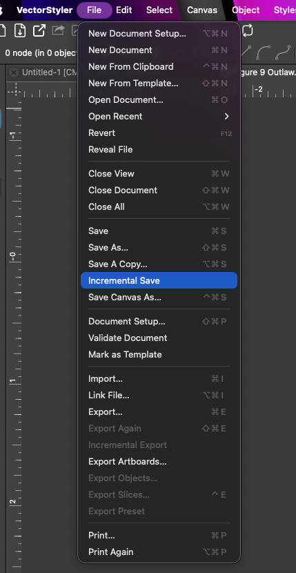Choose Import... from File menu
Viewport: 296px width, 573px height.
coord(159,379)
